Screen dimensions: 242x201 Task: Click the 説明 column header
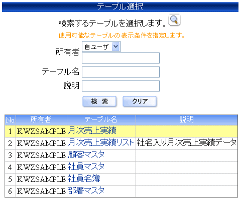coord(187,120)
